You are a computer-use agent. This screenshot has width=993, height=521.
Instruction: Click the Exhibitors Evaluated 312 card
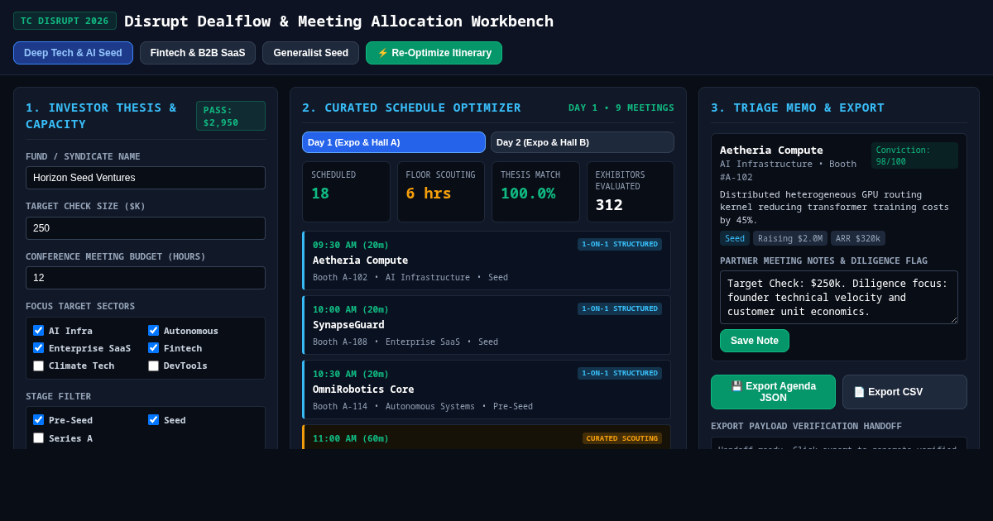pyautogui.click(x=631, y=192)
